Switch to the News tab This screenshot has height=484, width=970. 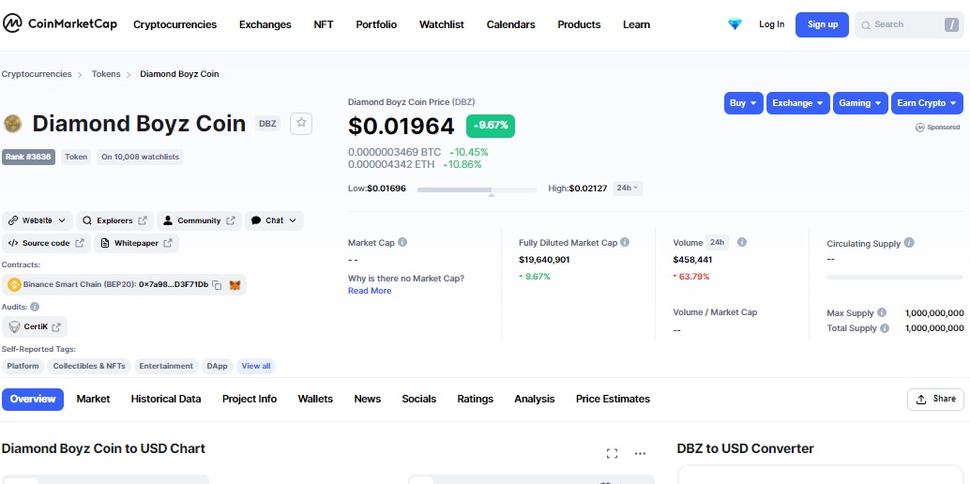[x=368, y=400]
